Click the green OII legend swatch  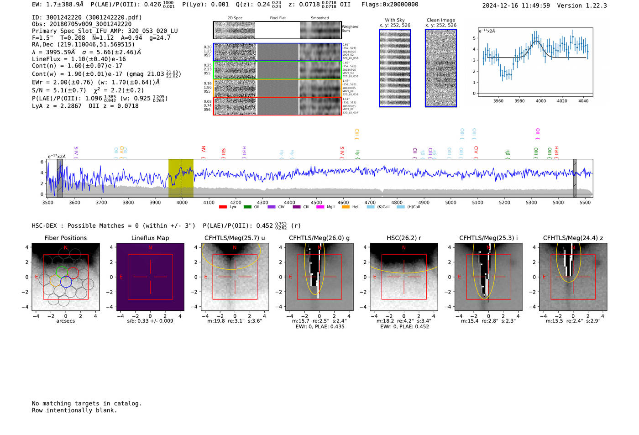[x=247, y=207]
